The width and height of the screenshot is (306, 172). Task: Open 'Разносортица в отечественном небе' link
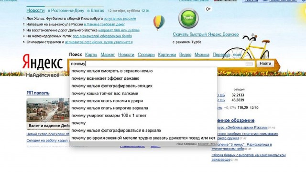click(x=241, y=147)
